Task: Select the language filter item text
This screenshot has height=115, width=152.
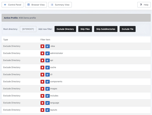Action: (54, 103)
